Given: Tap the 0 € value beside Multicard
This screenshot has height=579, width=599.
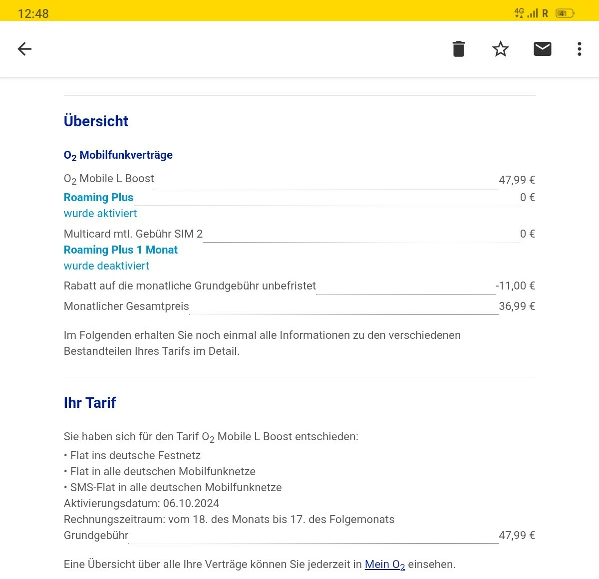Looking at the screenshot, I should click(x=527, y=234).
